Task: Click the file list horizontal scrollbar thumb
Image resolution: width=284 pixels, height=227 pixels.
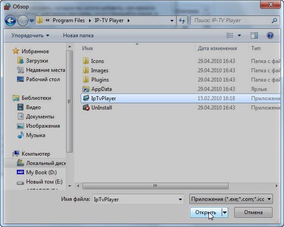Action: (x=155, y=186)
